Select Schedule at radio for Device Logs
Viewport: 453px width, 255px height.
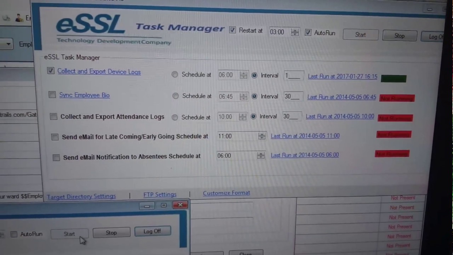tap(175, 74)
